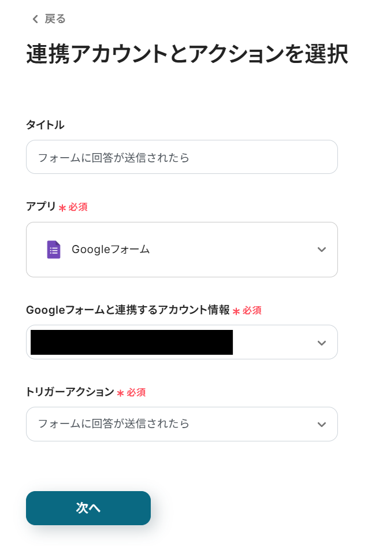Click the 連携アカウントとアクションを選択 heading

coord(187,54)
